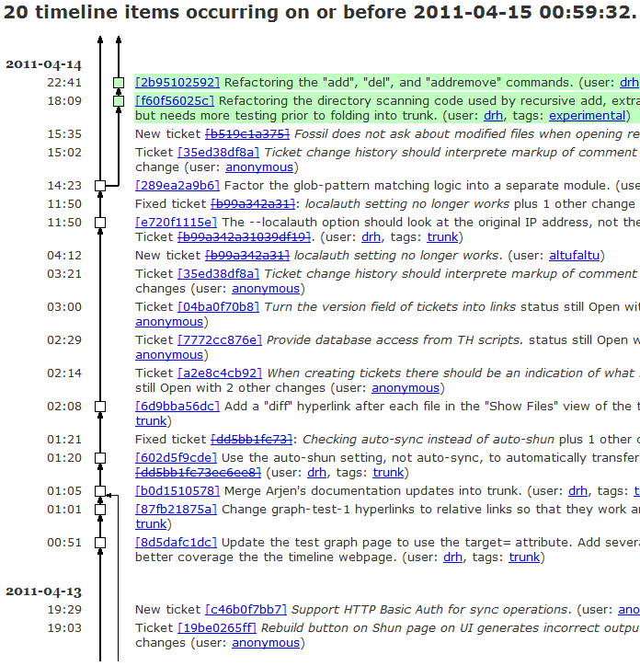Select the graph node at 00:51 check-in 8d5dafc1dc
Screen dimensions: 640x666
click(x=100, y=543)
